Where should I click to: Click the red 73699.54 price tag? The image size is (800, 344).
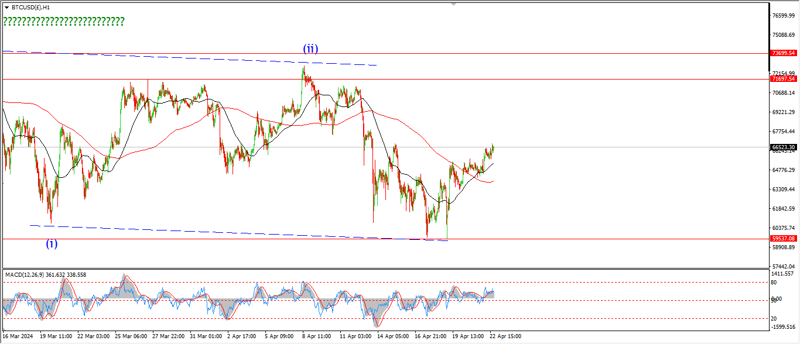(783, 53)
